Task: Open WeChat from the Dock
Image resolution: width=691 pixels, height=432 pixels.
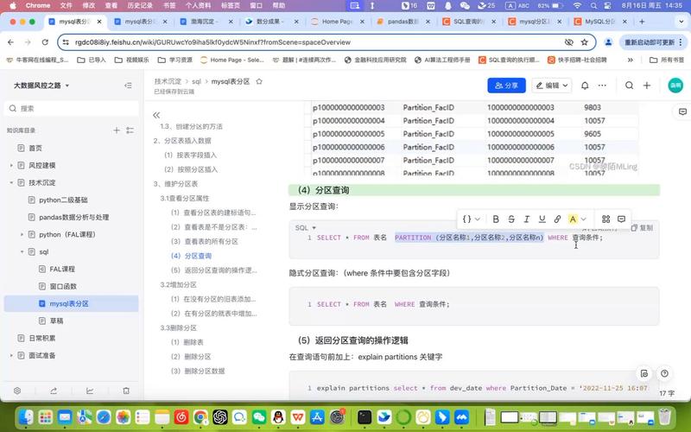Action: tap(258, 416)
